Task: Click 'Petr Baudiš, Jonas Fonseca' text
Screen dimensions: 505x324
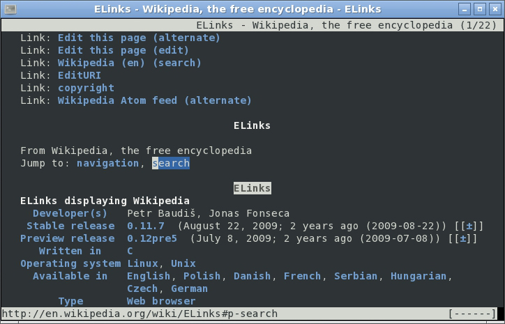Action: tap(208, 214)
